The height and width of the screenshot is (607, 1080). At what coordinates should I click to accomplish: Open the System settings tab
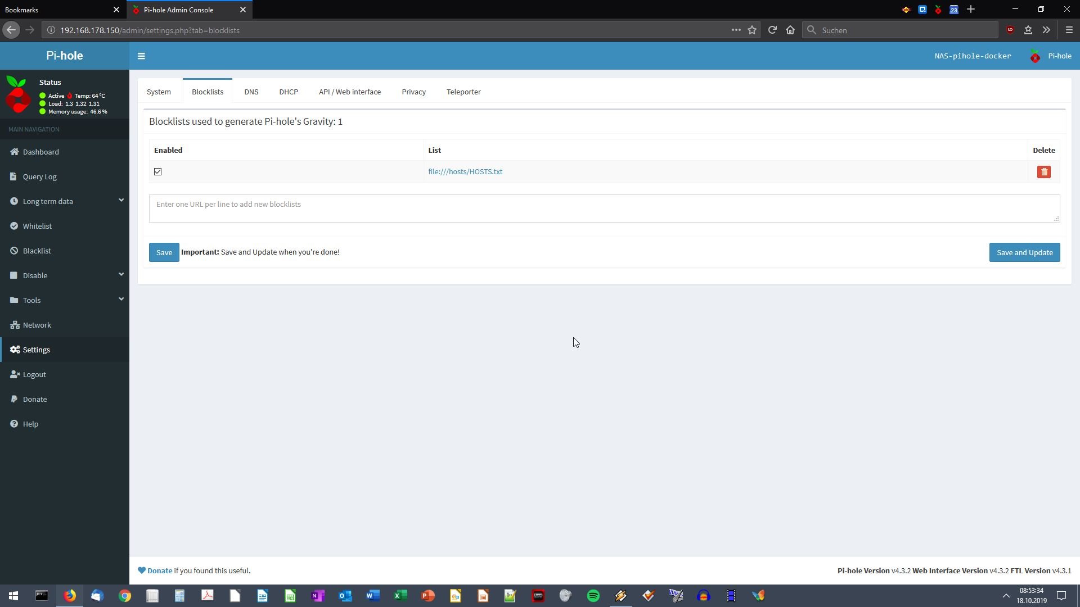pyautogui.click(x=159, y=92)
